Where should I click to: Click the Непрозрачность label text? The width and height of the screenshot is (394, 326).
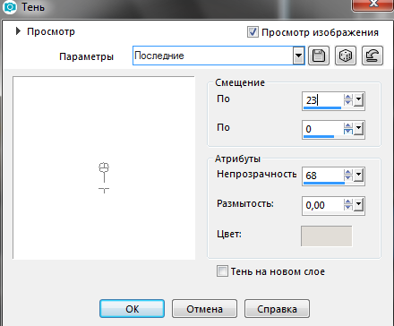256,174
